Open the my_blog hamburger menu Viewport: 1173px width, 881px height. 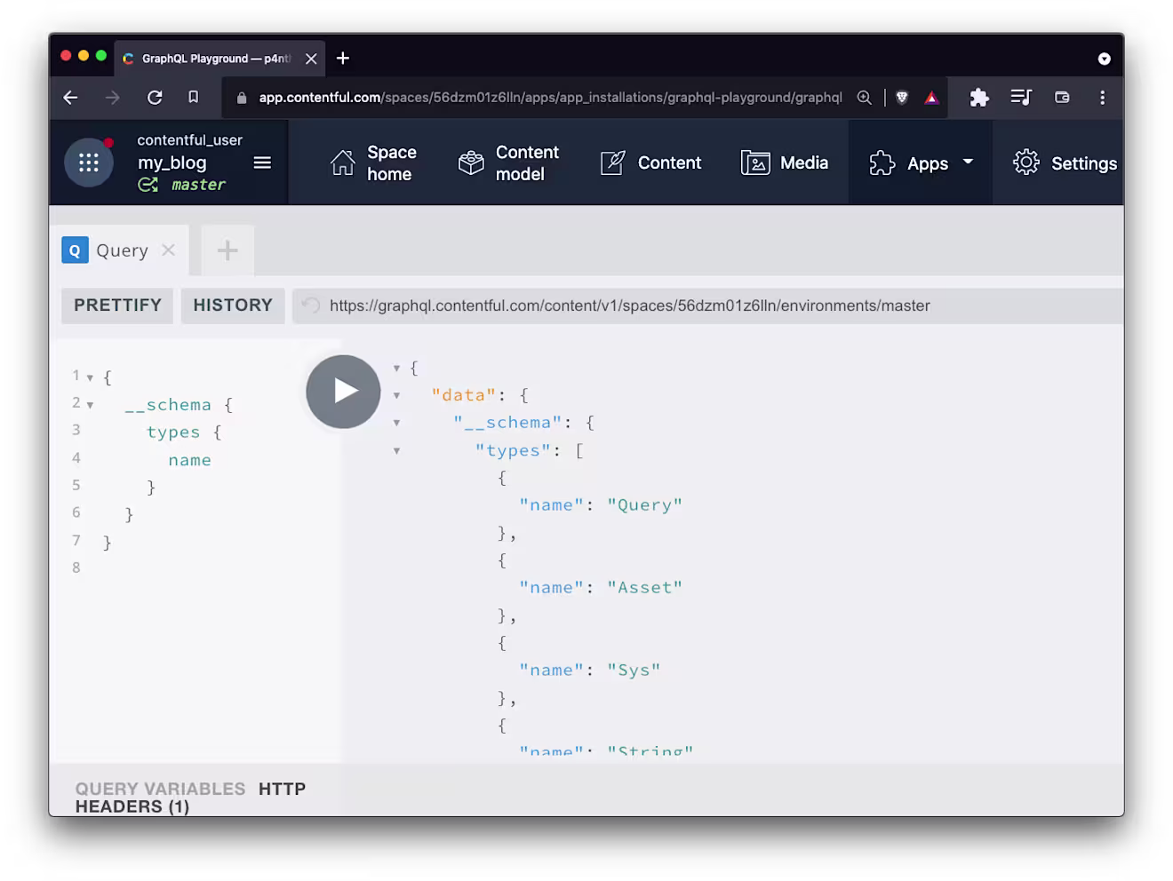tap(262, 163)
